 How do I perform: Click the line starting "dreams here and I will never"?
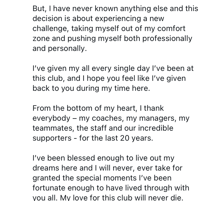click(x=107, y=168)
